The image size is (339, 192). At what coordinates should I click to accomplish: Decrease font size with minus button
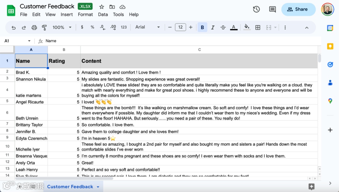coord(170,27)
